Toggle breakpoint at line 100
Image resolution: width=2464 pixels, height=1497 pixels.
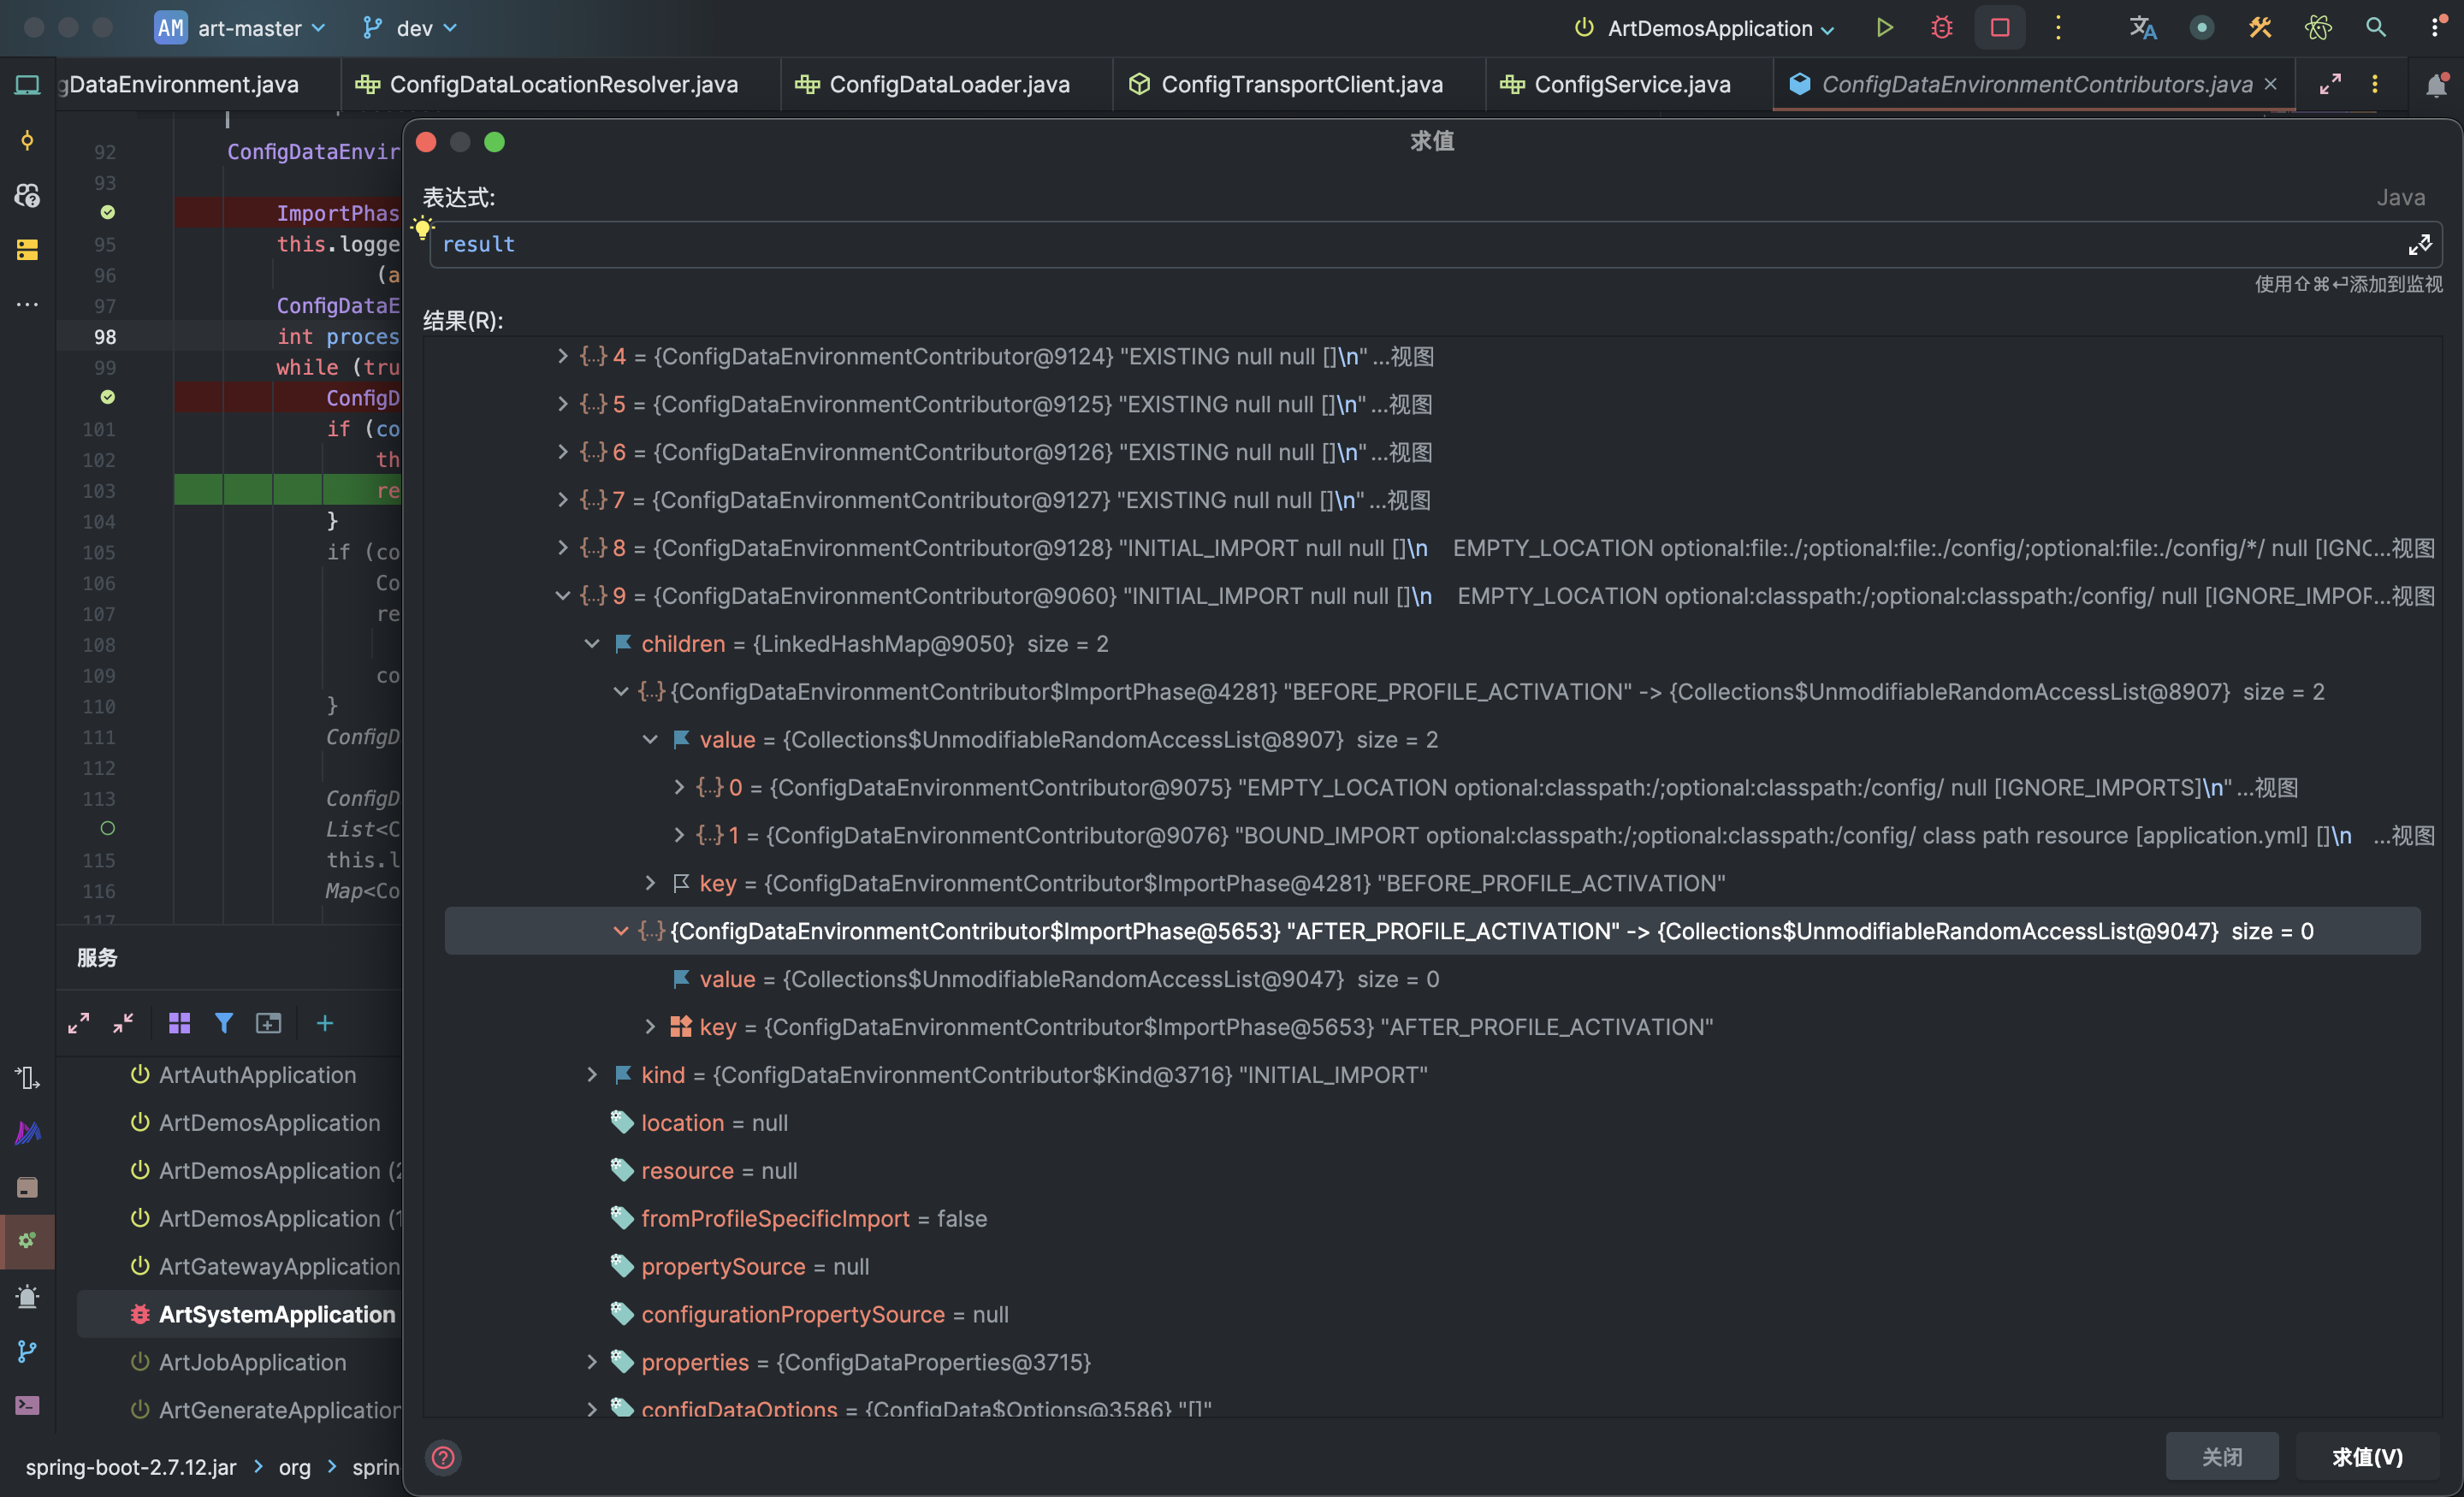(108, 398)
